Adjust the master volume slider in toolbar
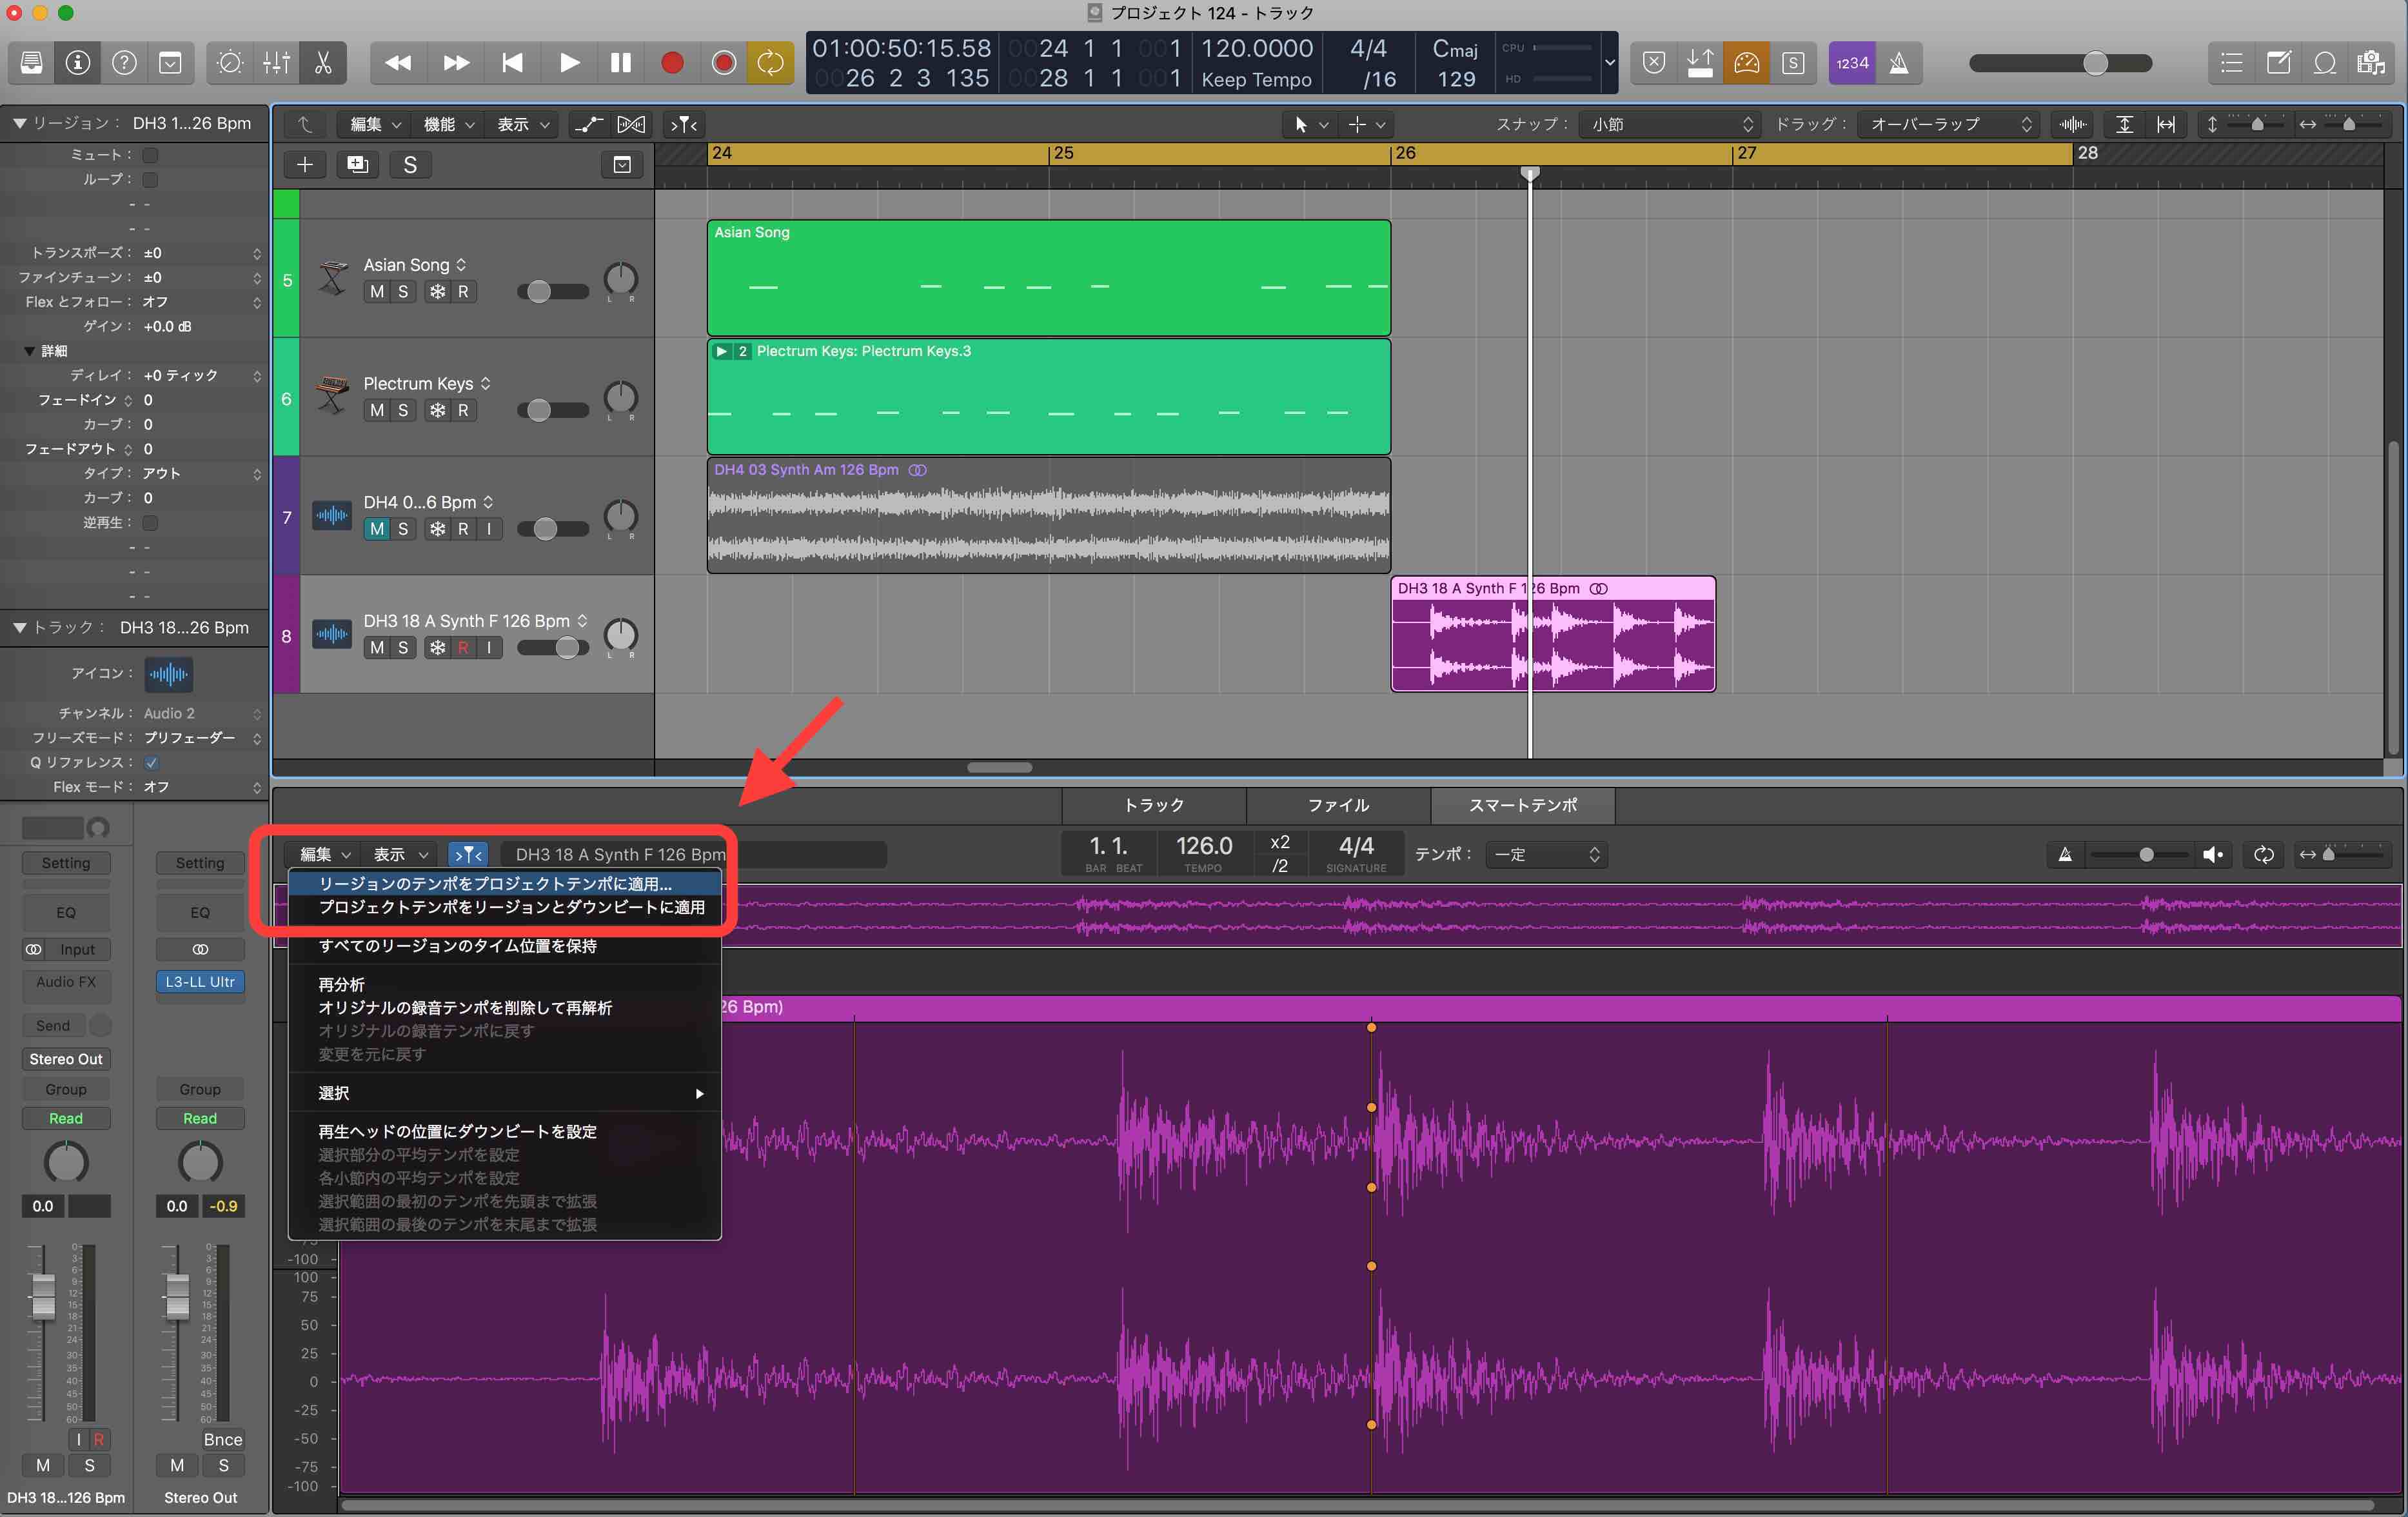This screenshot has width=2408, height=1517. coord(2095,63)
